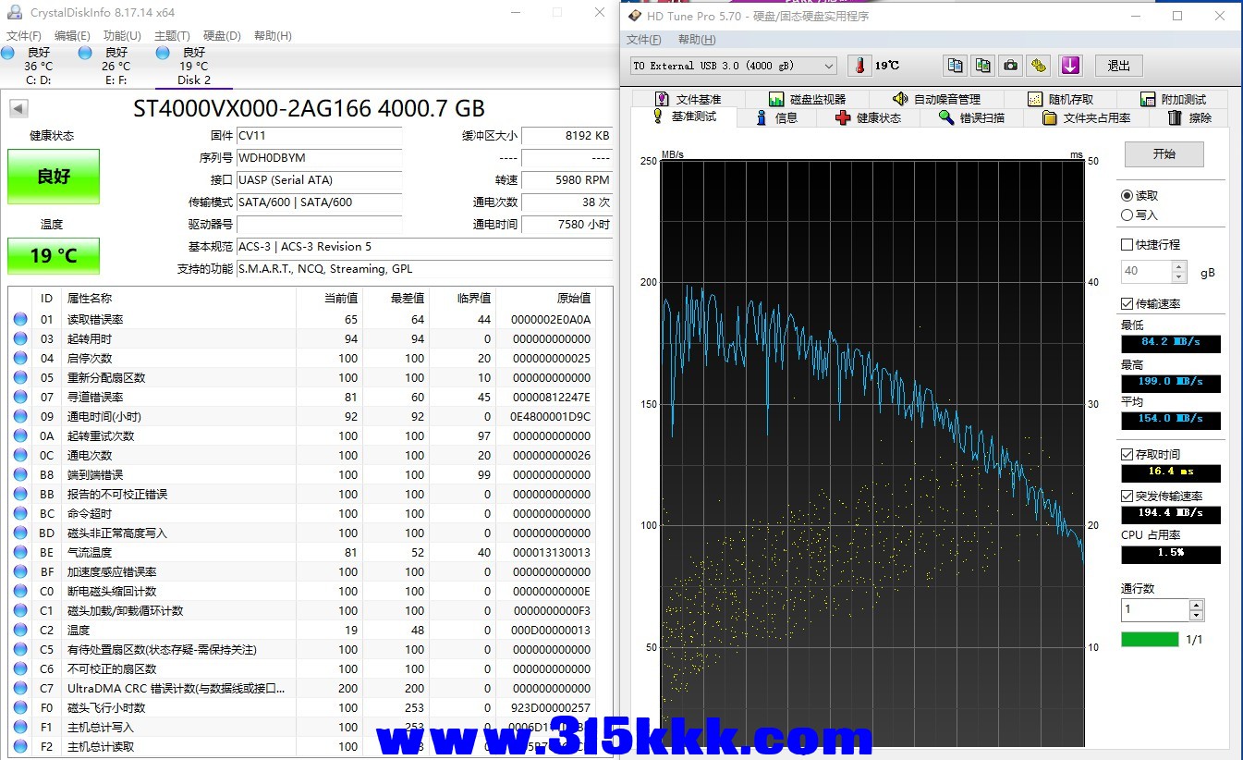
Task: Select the 写入 (write) radio button
Action: pyautogui.click(x=1127, y=215)
